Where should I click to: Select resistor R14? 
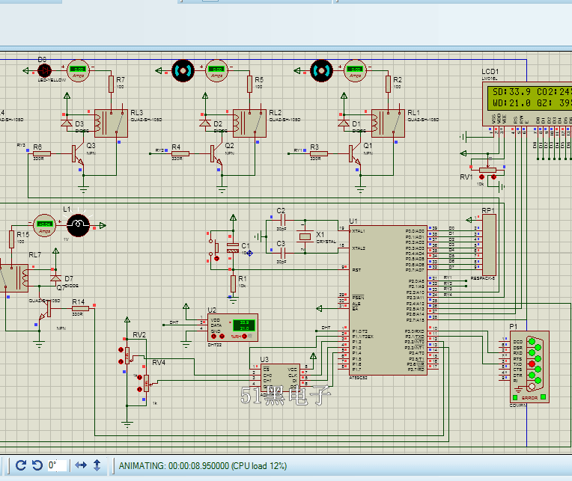[80, 309]
